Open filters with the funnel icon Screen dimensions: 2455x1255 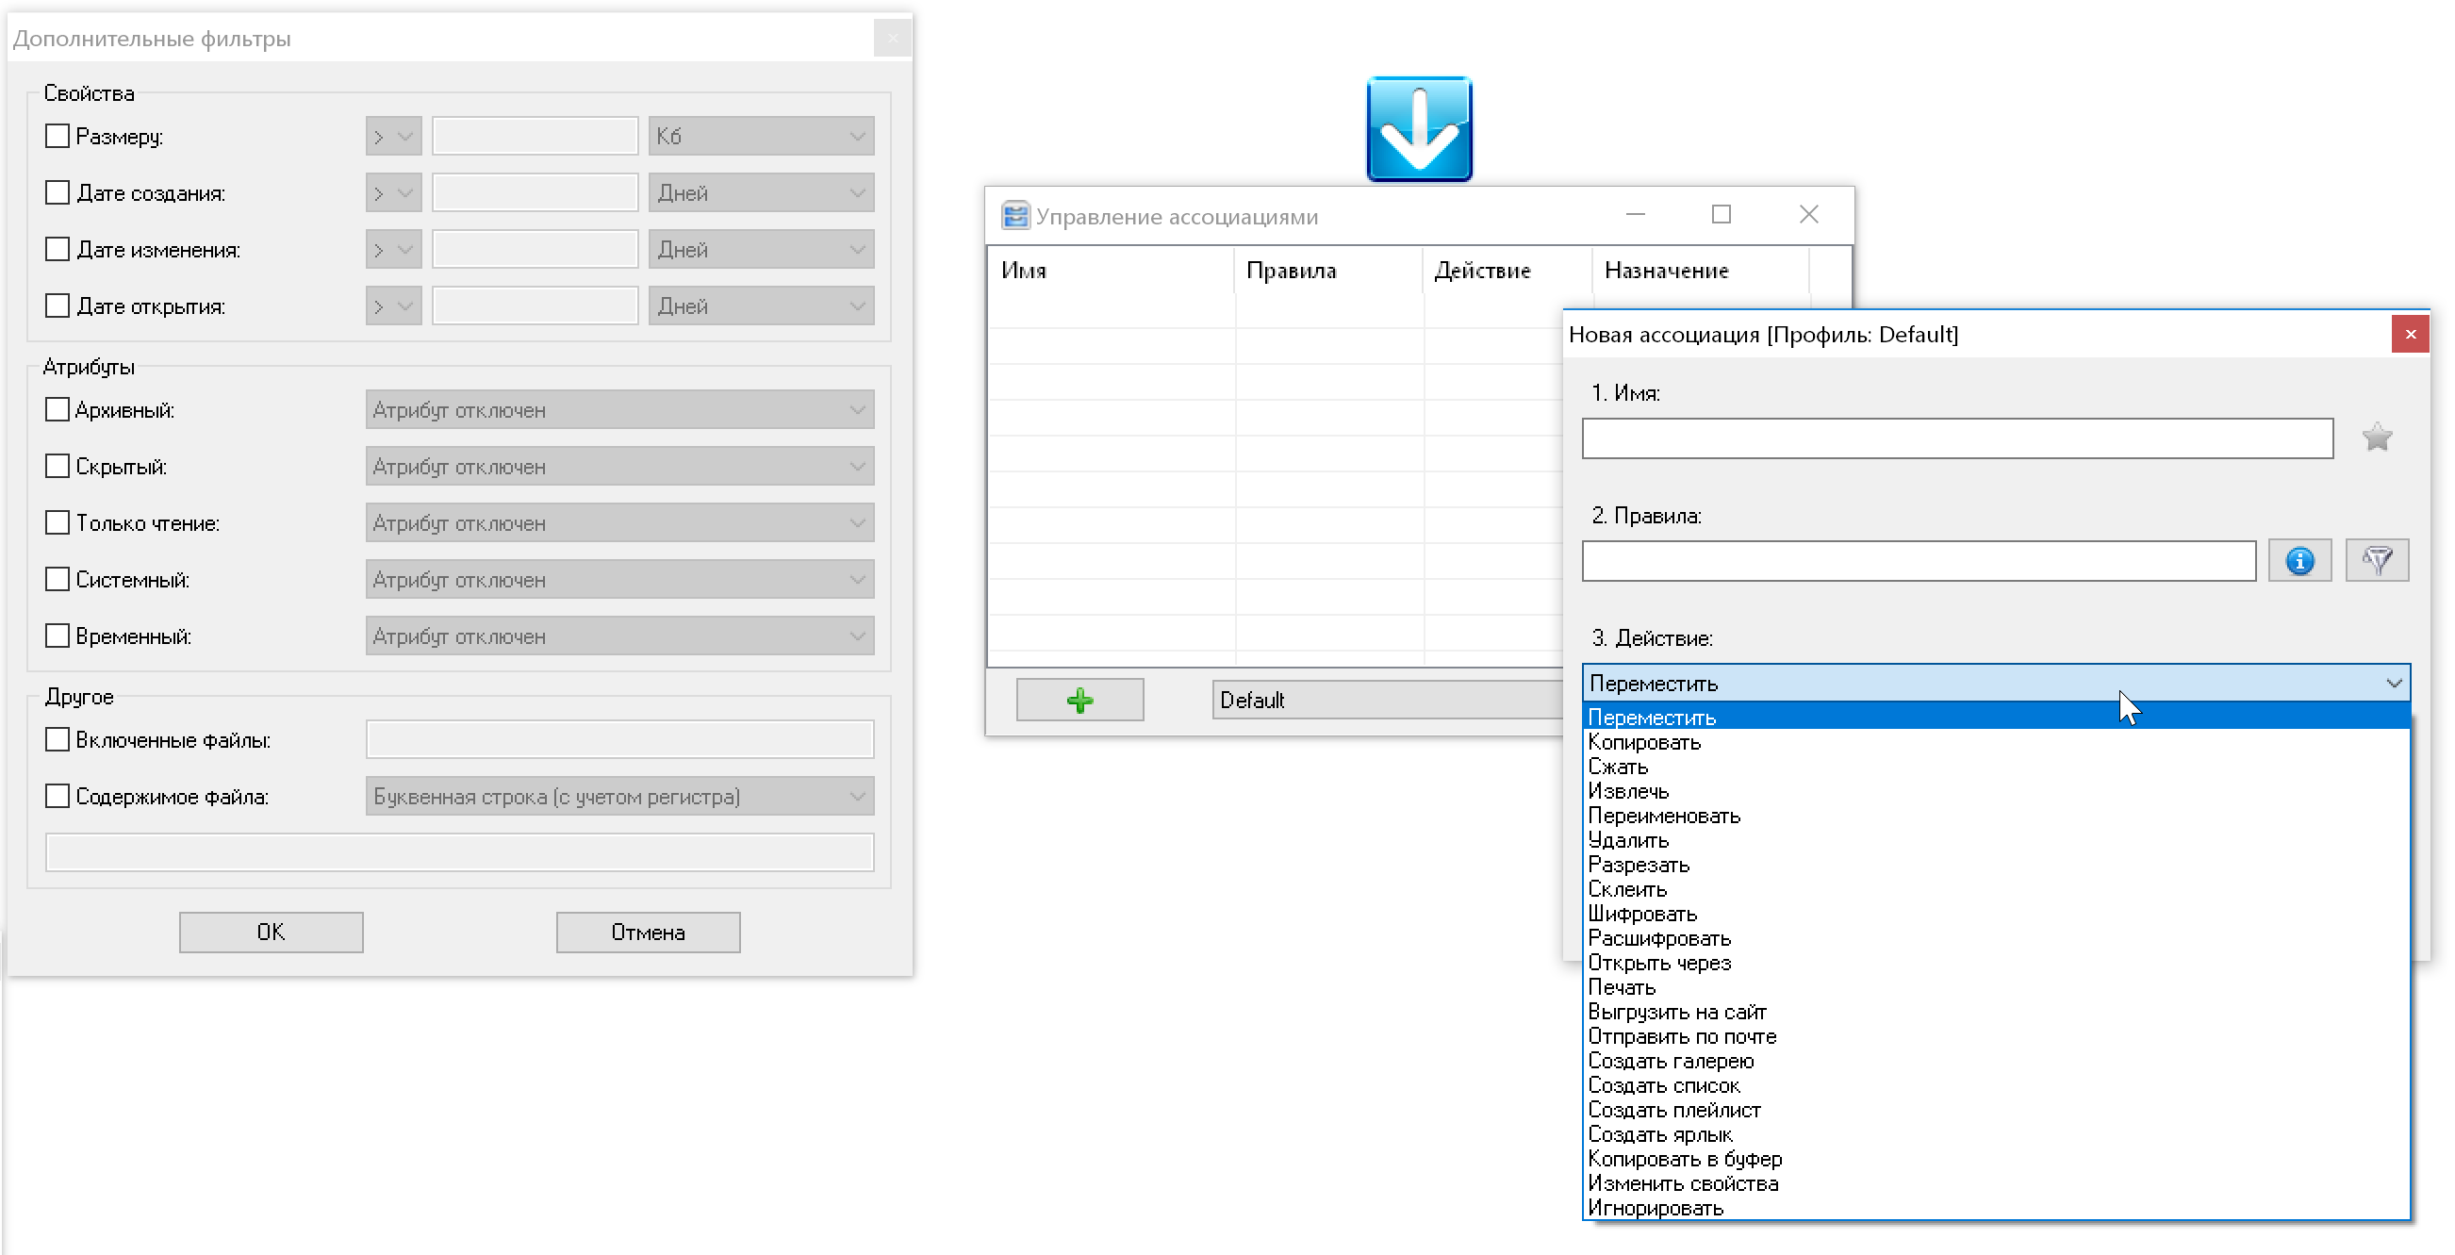pyautogui.click(x=2376, y=560)
